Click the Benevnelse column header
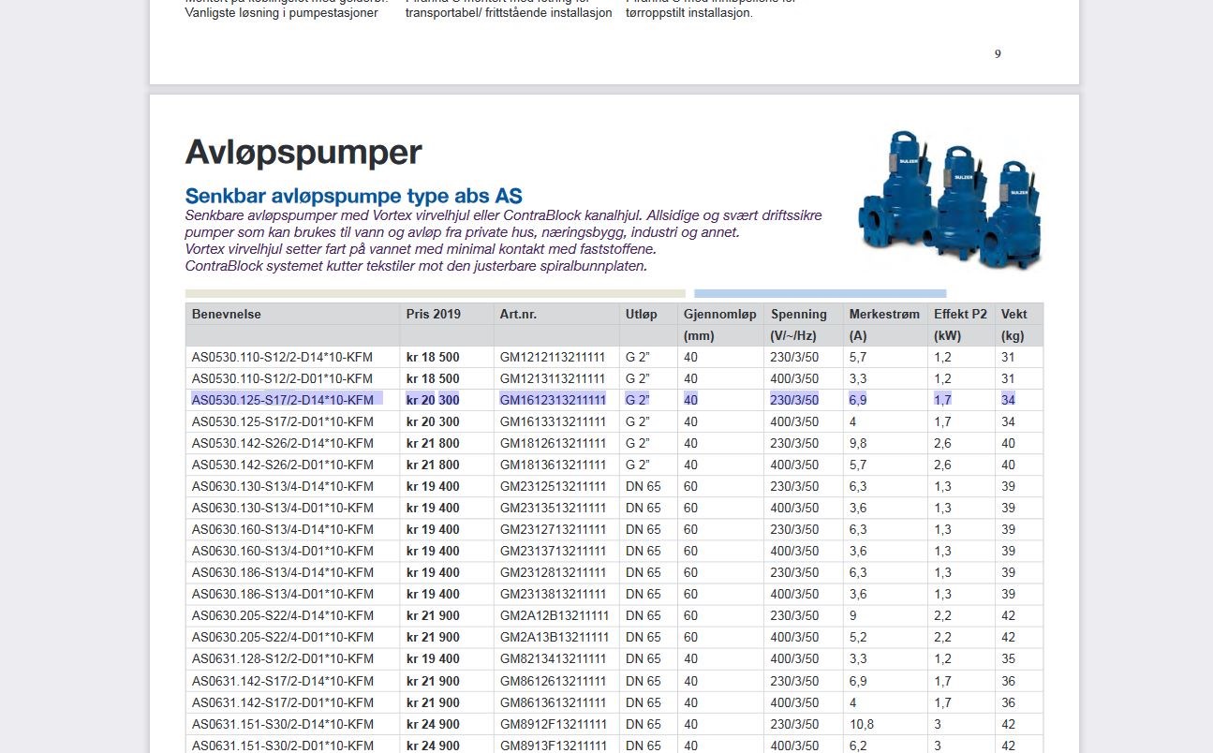This screenshot has width=1213, height=753. [x=227, y=315]
